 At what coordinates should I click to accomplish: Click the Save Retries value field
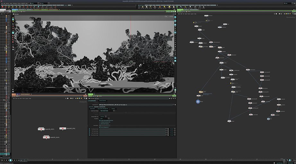[x=105, y=125]
